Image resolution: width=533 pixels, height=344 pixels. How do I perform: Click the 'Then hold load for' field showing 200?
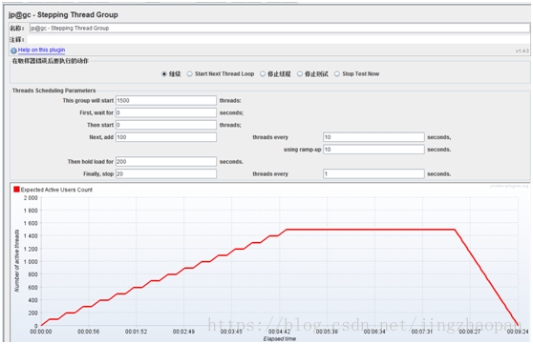tap(166, 161)
